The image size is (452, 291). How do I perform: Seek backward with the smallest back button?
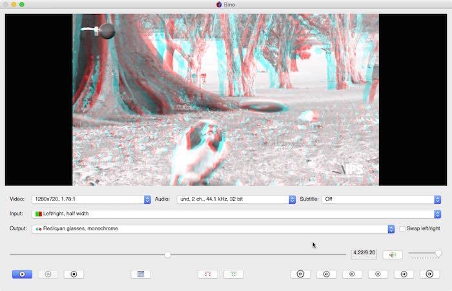pos(352,274)
